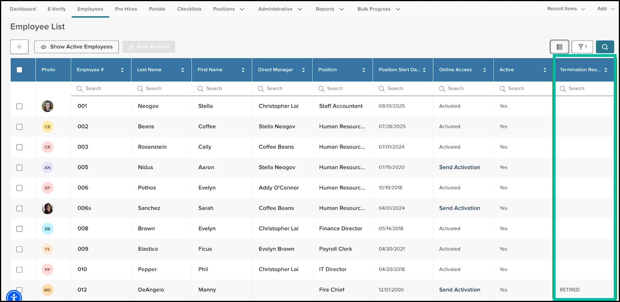This screenshot has height=302, width=620.
Task: Open the accessibility icon at bottom left
Action: [x=14, y=297]
